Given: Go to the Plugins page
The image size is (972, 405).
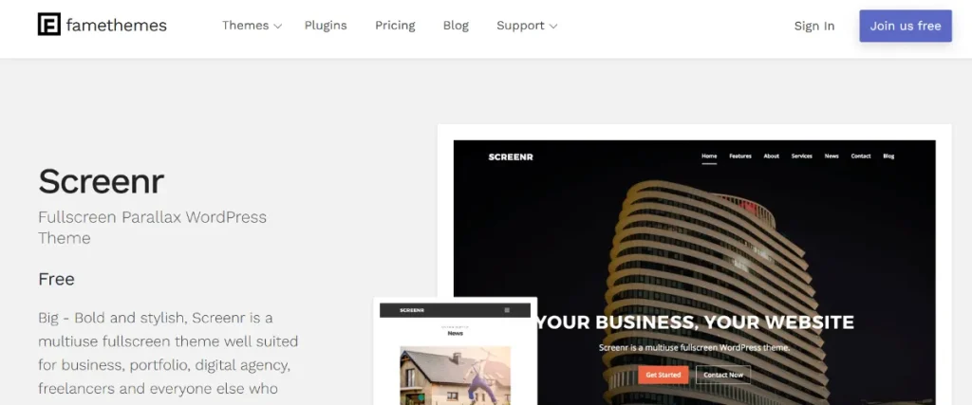Looking at the screenshot, I should coord(326,26).
